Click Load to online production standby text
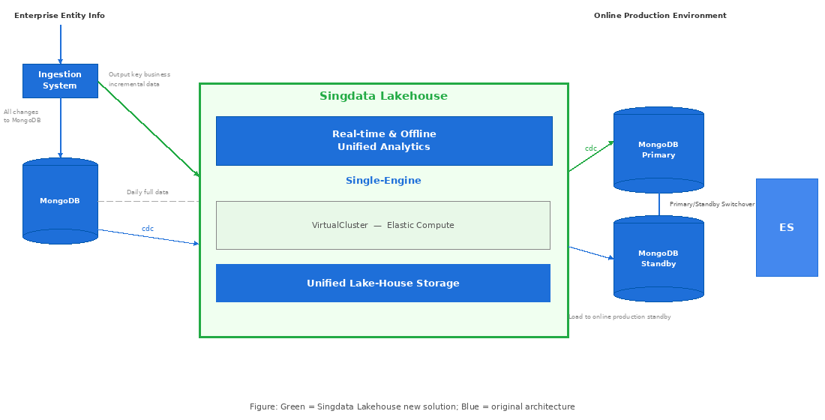 coord(619,316)
